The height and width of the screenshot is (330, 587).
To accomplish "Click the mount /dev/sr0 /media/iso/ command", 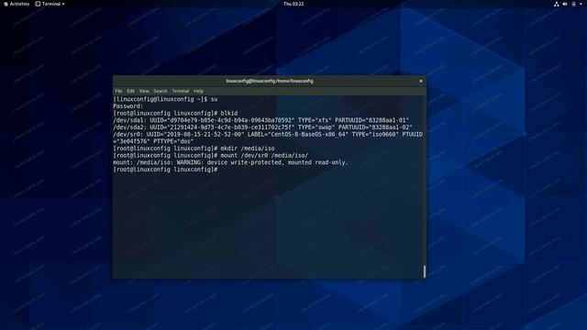I will 211,155.
